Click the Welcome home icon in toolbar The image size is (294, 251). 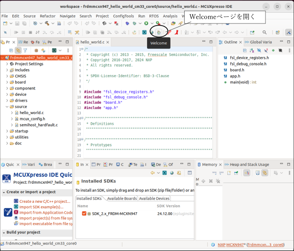pyautogui.click(x=158, y=32)
